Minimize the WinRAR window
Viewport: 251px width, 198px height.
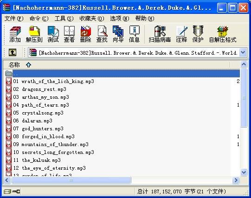point(222,7)
